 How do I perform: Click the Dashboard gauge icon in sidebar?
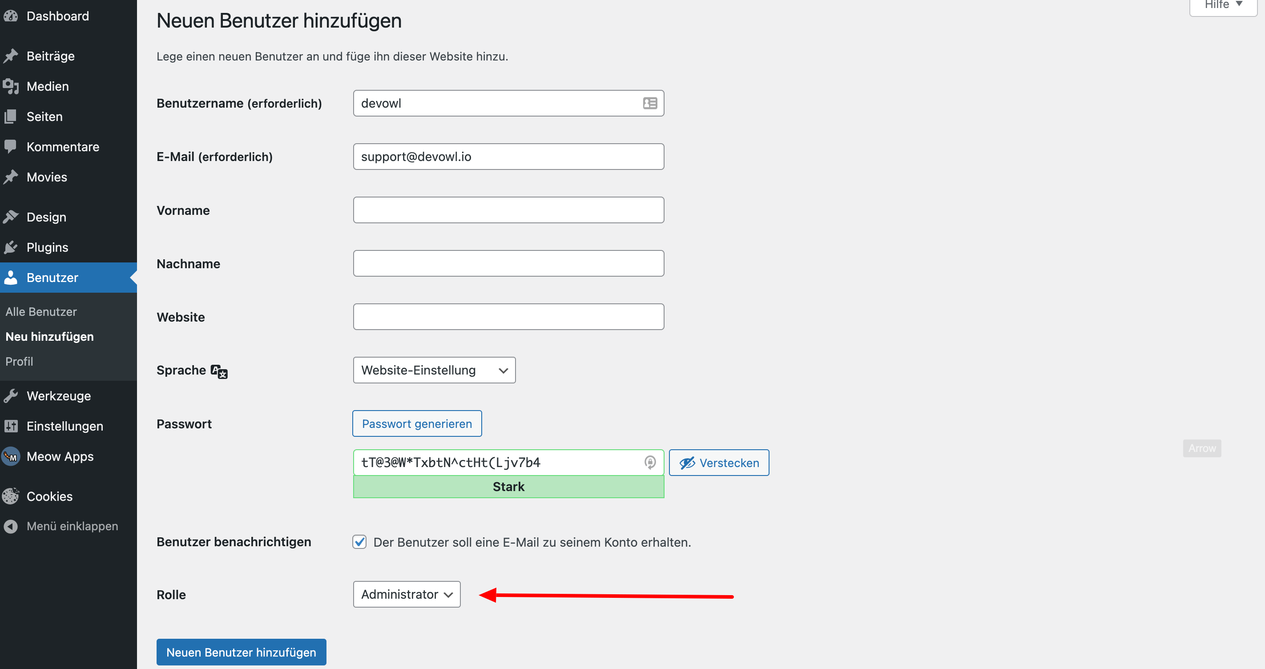(11, 16)
